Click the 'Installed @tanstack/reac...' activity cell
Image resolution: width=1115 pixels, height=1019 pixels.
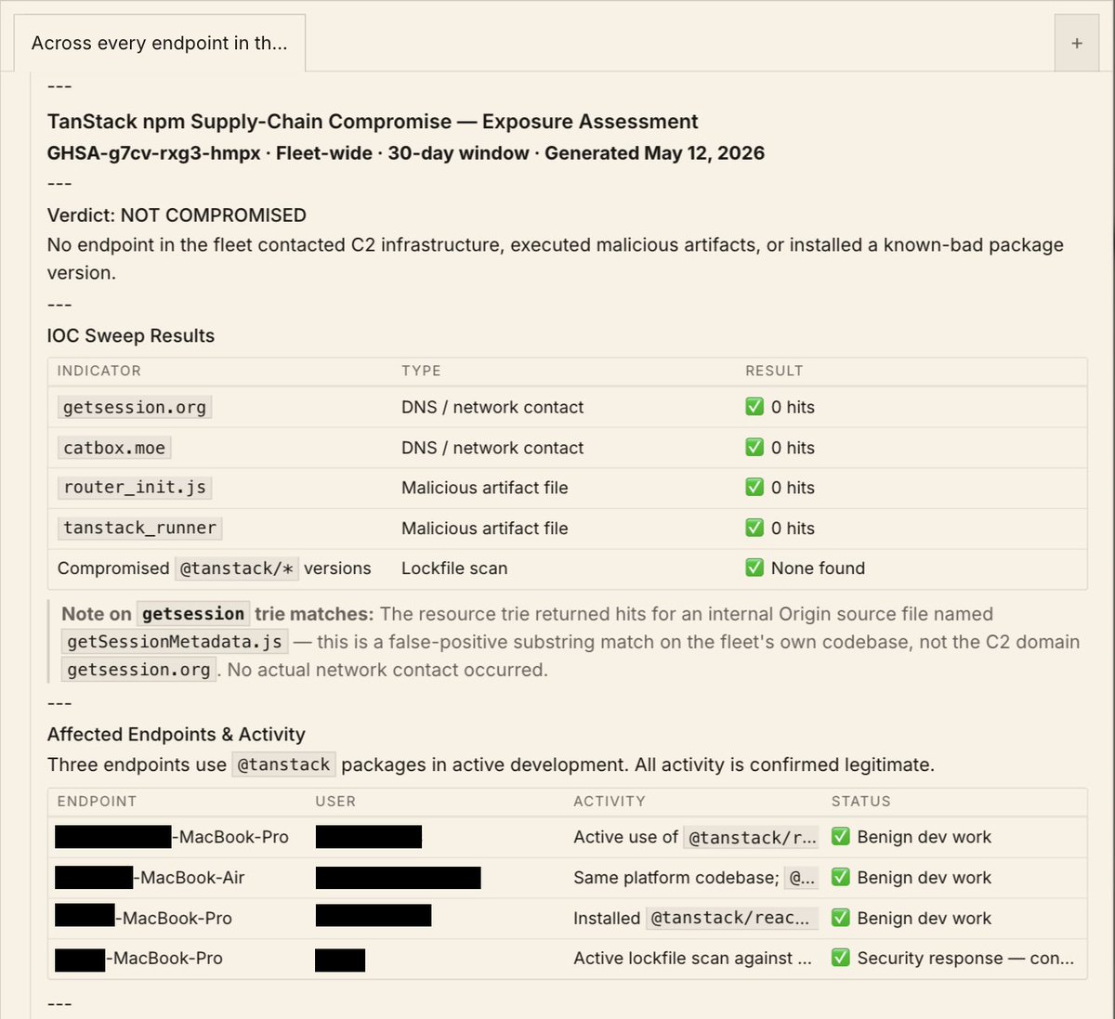695,918
